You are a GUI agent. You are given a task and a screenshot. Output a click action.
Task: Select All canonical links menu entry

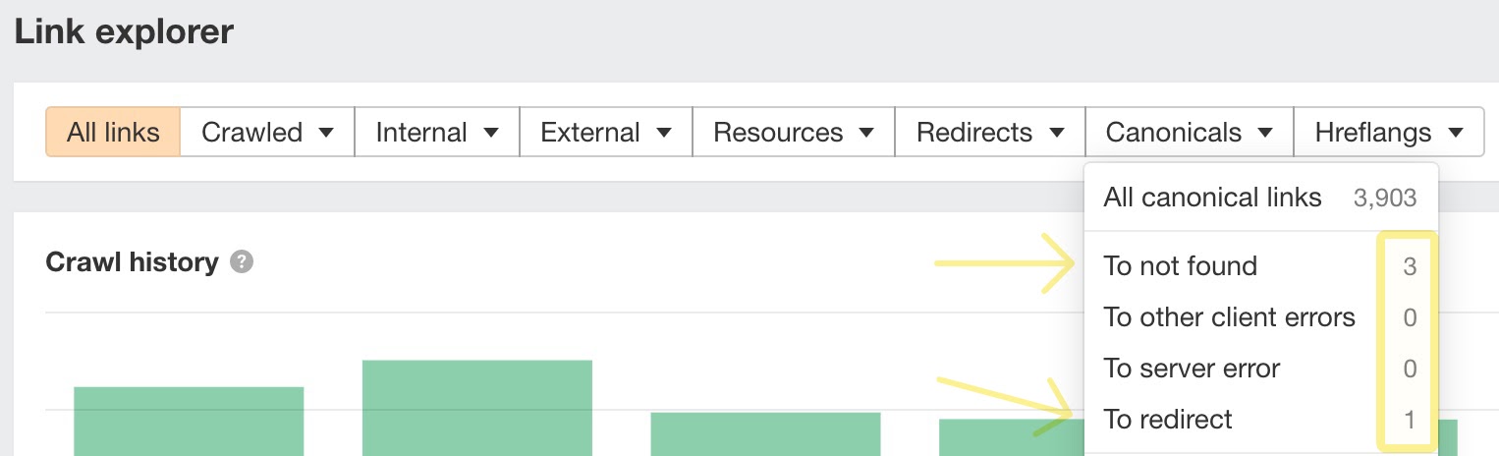[x=1212, y=198]
